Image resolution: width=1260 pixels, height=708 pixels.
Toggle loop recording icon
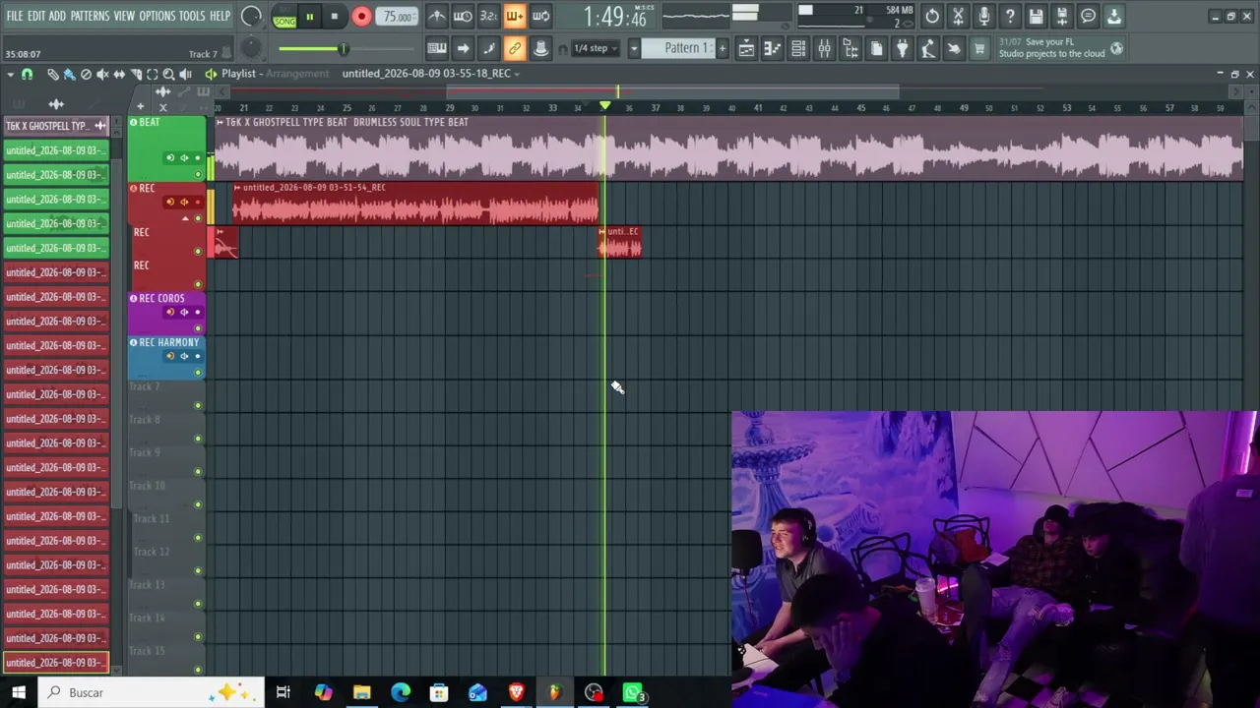(x=540, y=17)
